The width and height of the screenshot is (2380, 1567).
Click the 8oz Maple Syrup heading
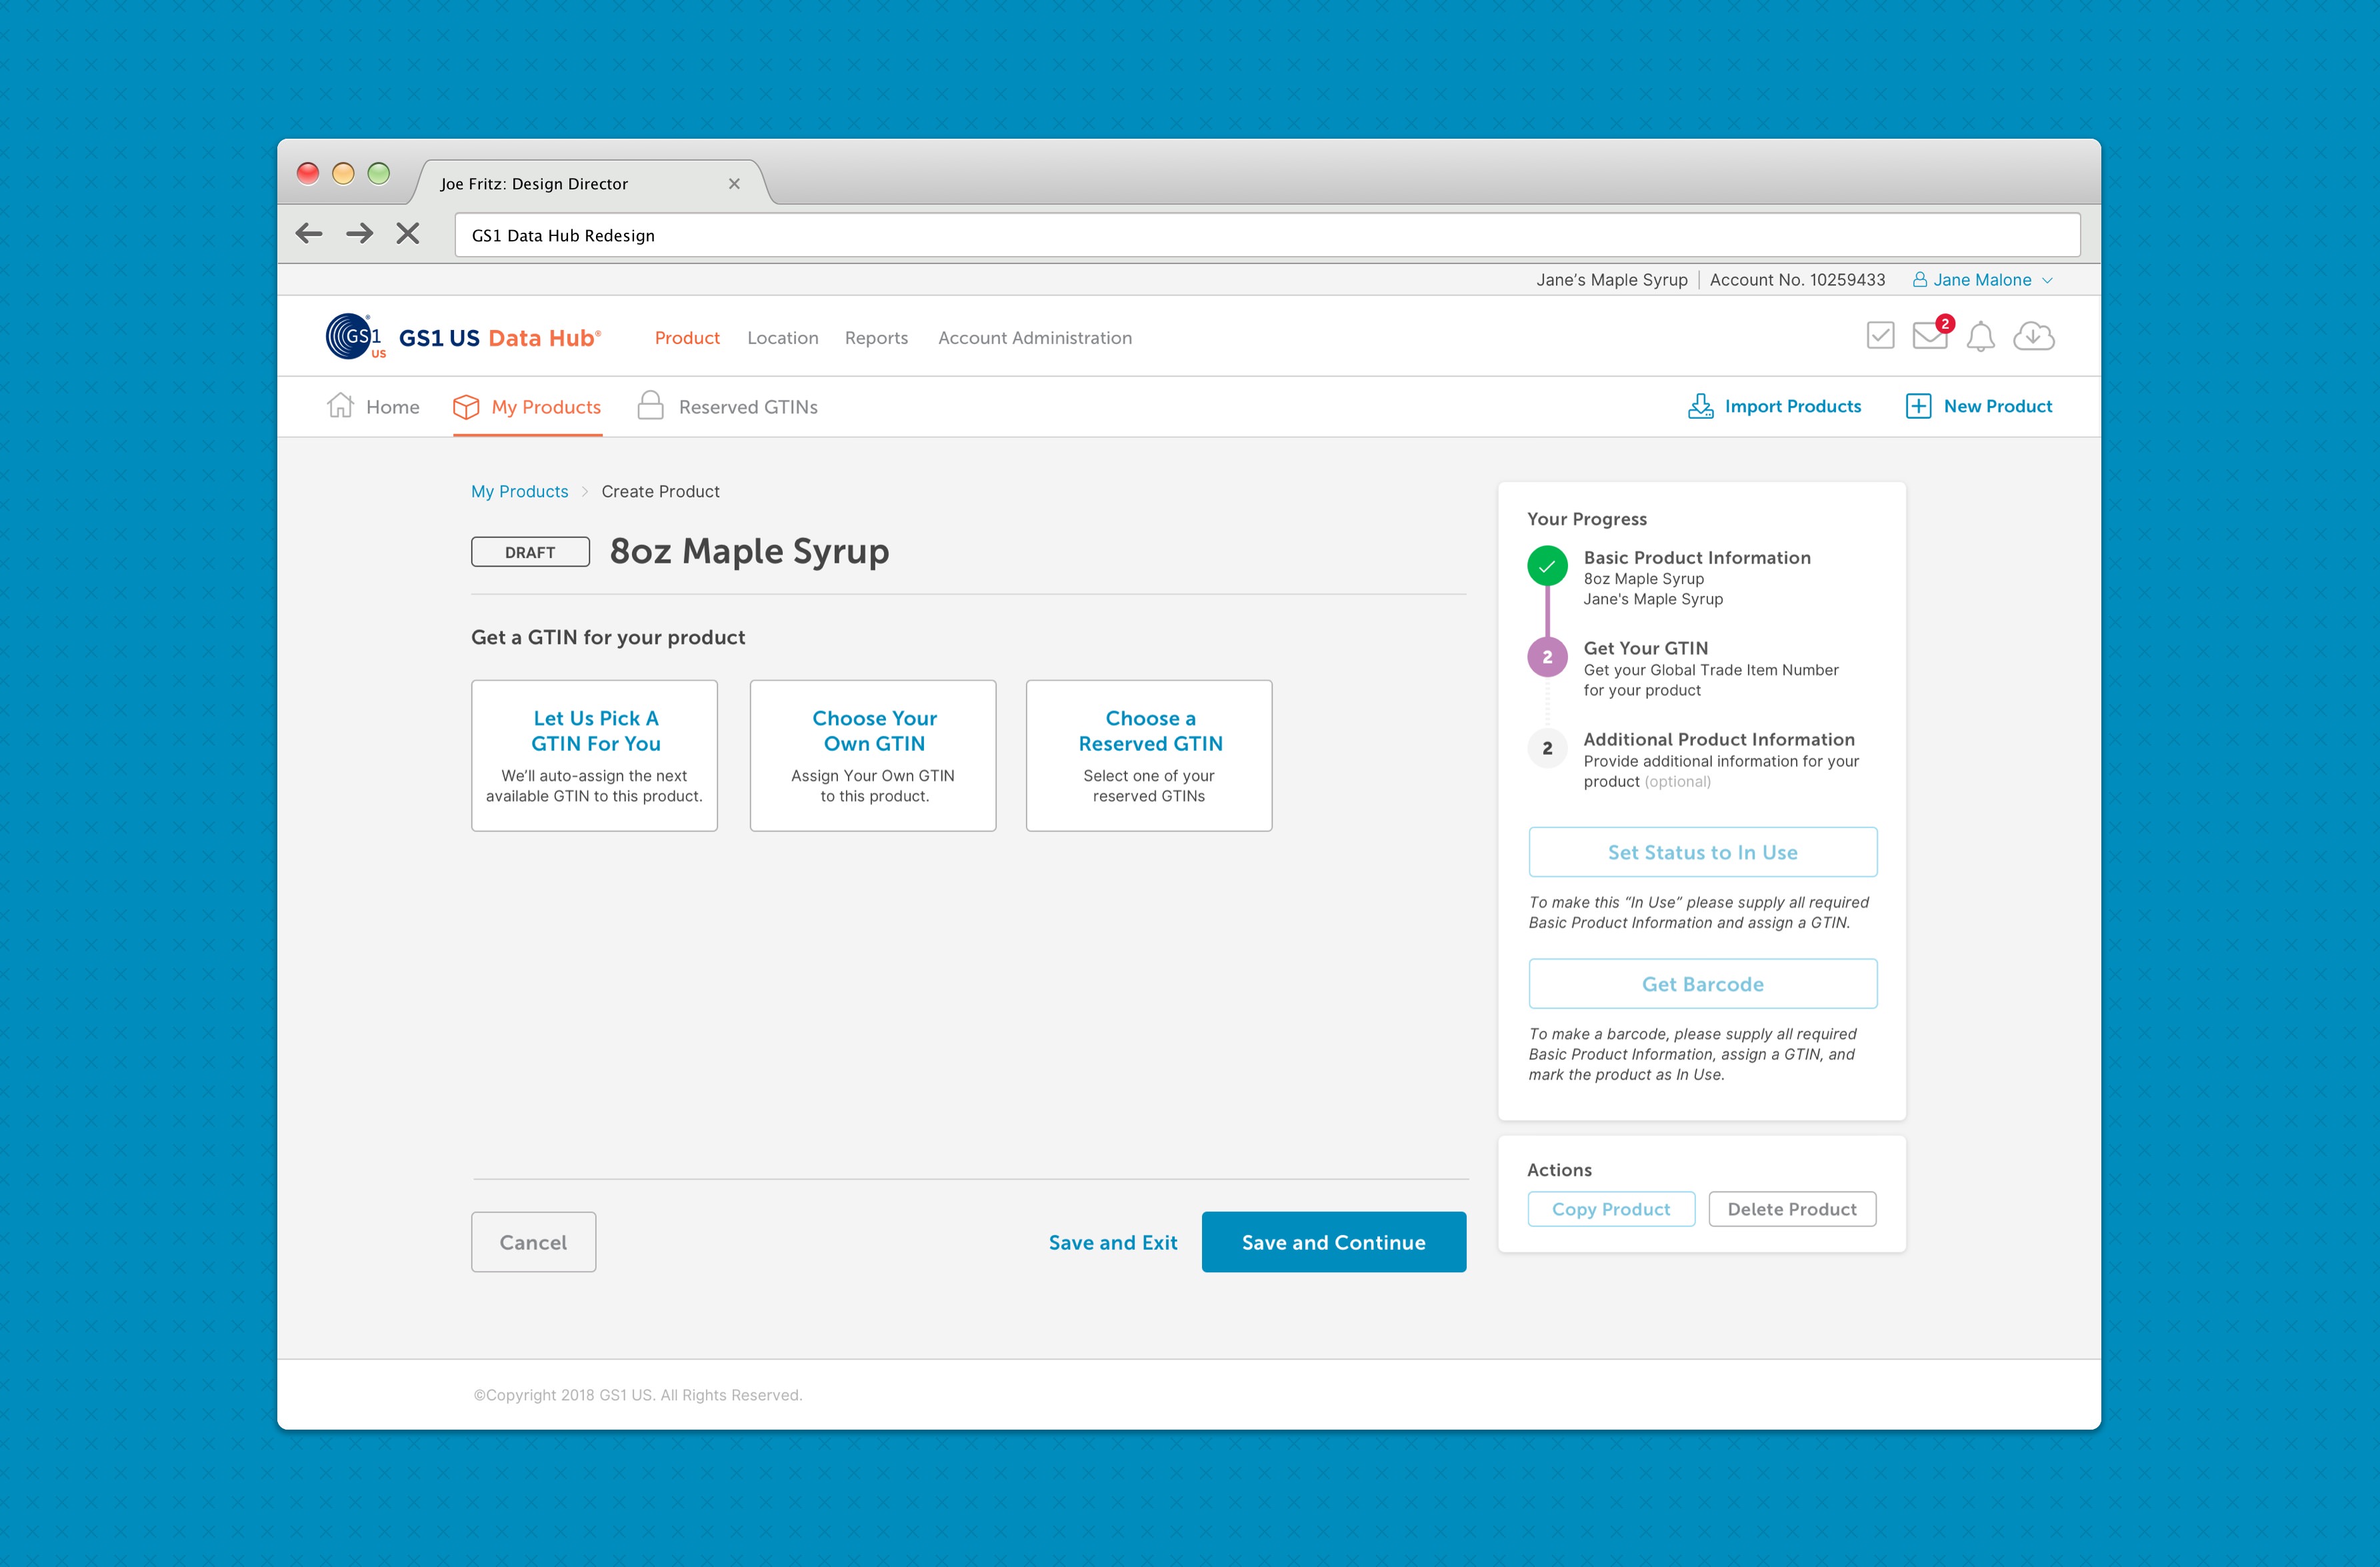749,551
